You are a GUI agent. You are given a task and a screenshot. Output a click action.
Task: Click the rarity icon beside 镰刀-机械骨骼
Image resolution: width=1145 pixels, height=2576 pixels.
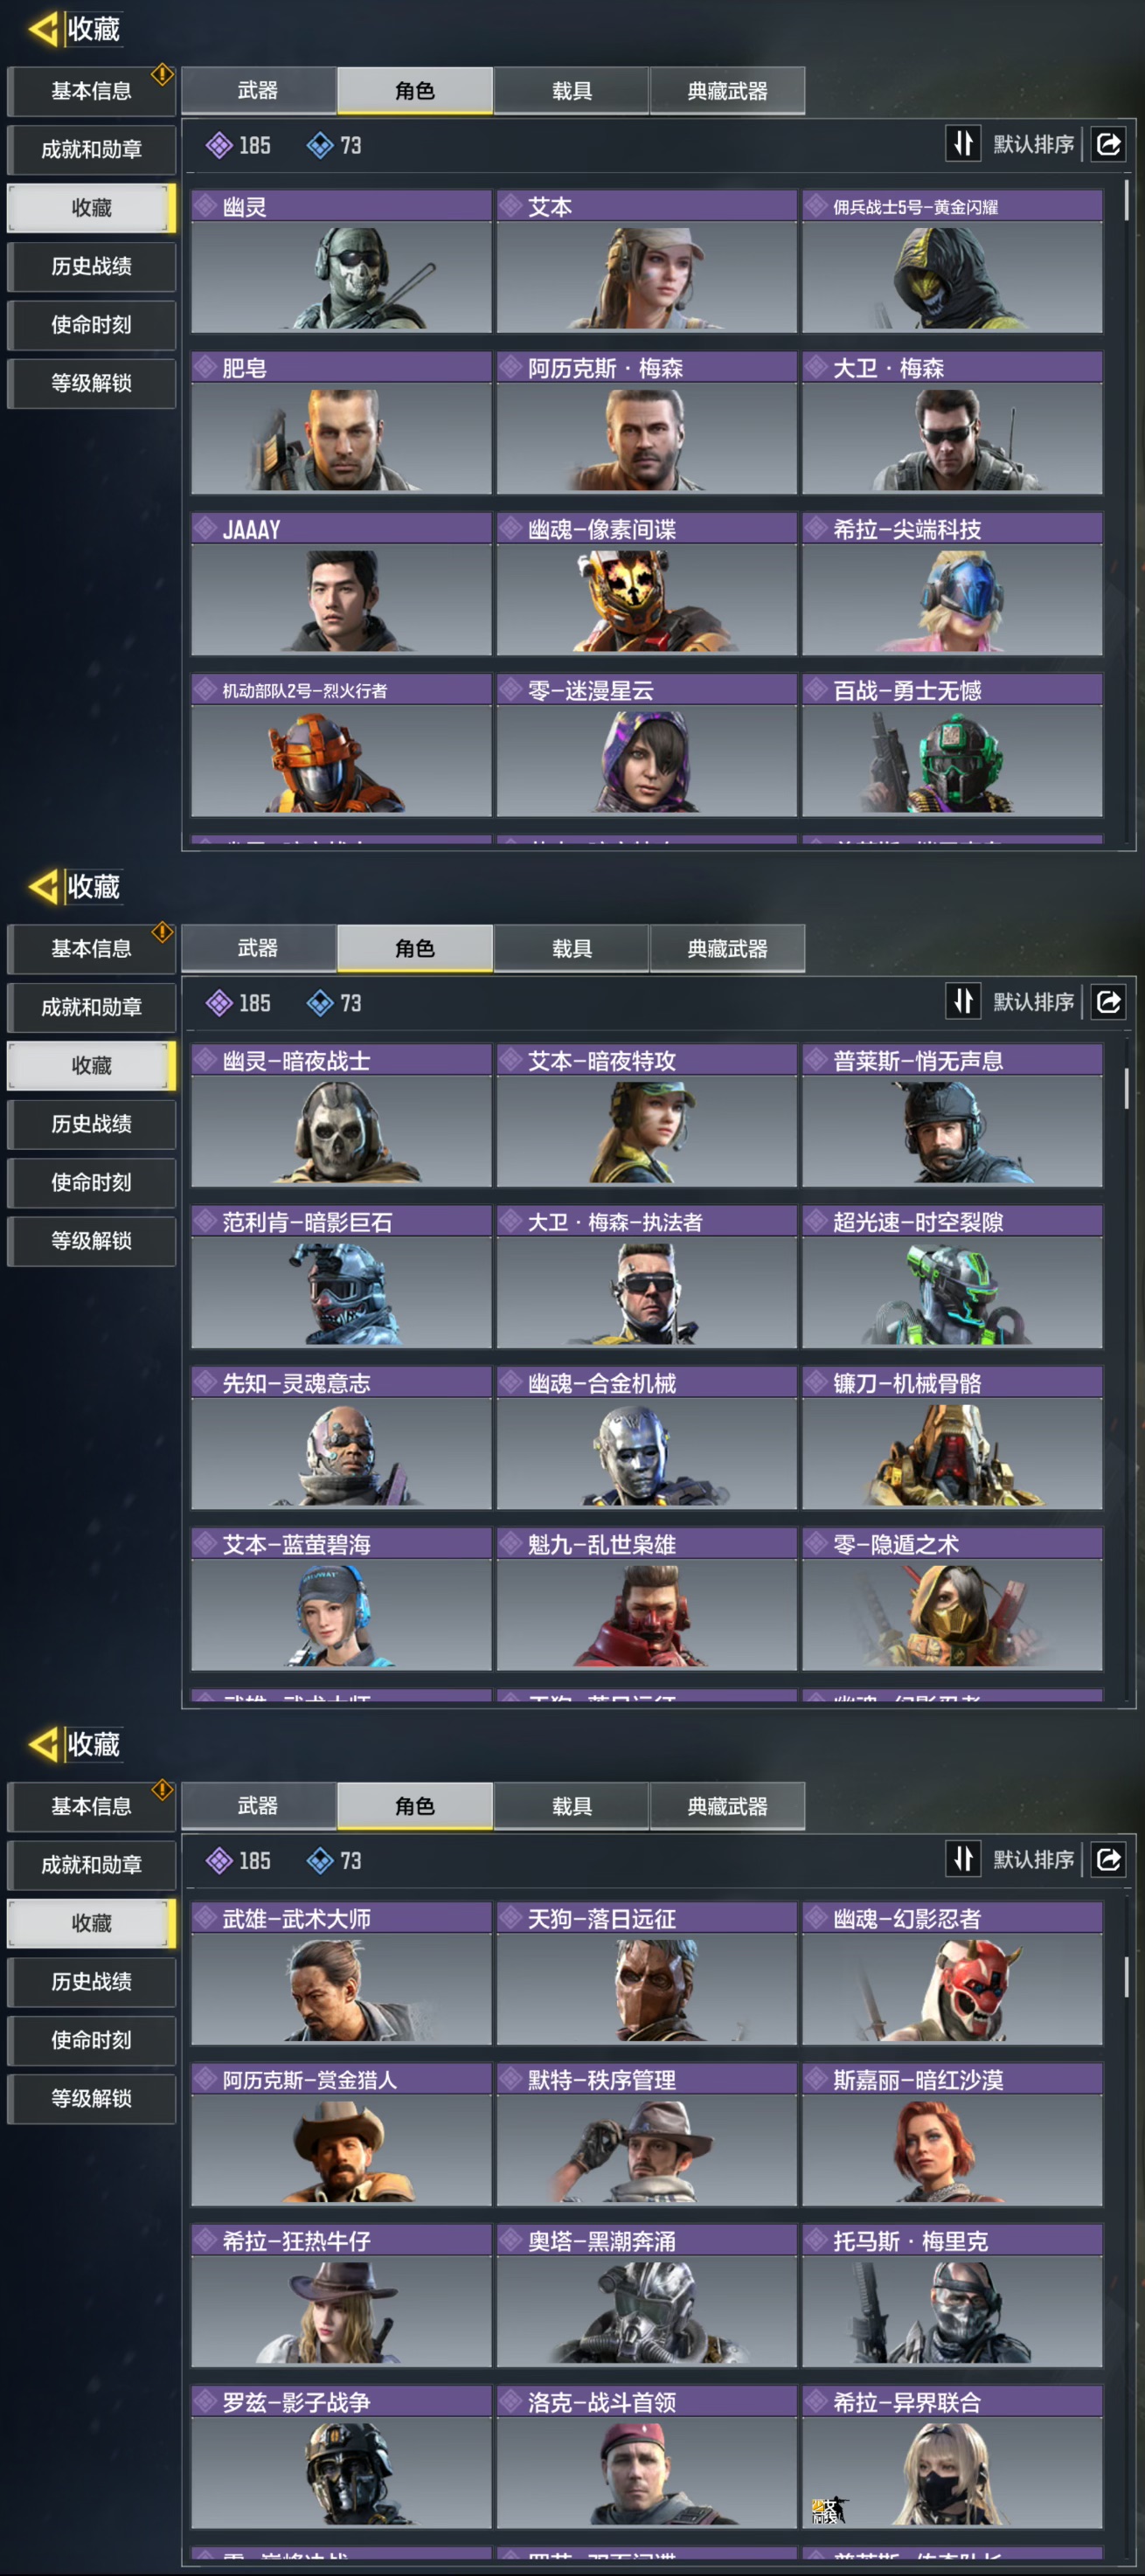click(x=816, y=1382)
